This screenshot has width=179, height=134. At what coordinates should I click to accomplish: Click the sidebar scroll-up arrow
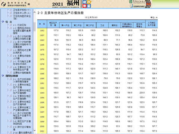click(35, 12)
